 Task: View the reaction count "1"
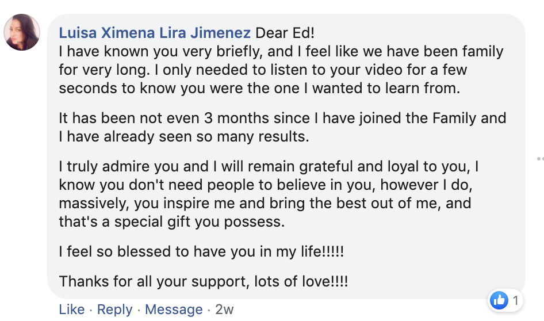[x=516, y=300]
